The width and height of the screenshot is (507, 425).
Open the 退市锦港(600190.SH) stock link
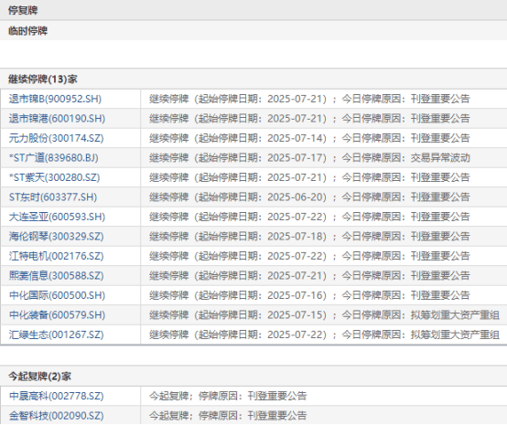57,119
